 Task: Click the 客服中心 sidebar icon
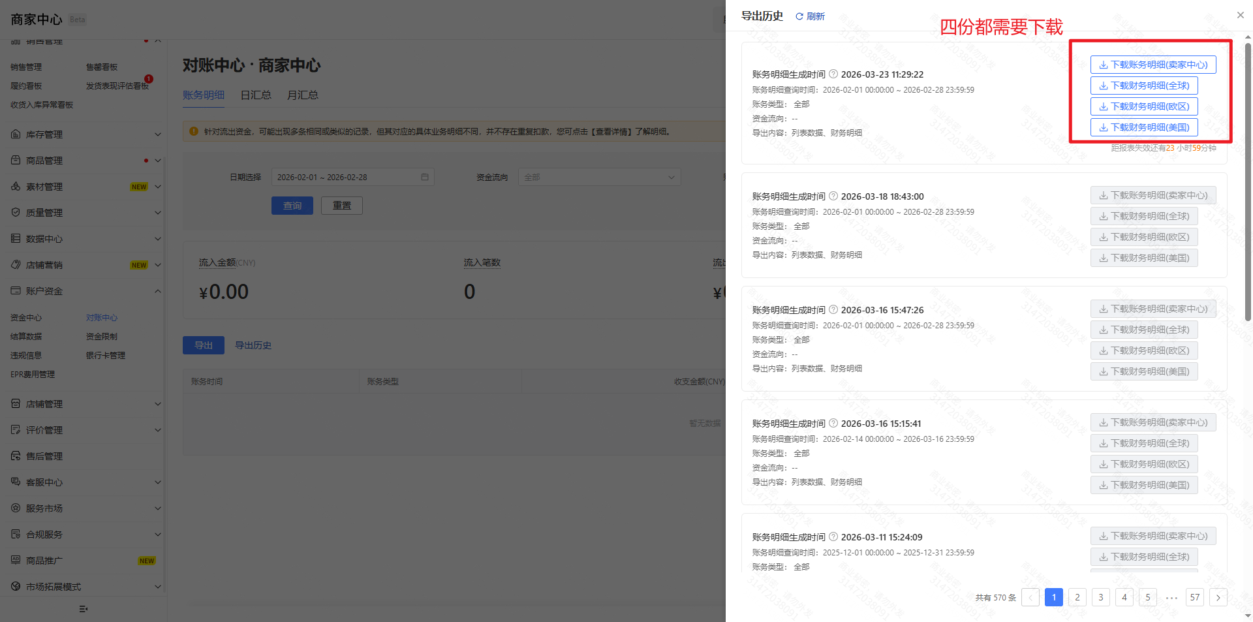(16, 482)
